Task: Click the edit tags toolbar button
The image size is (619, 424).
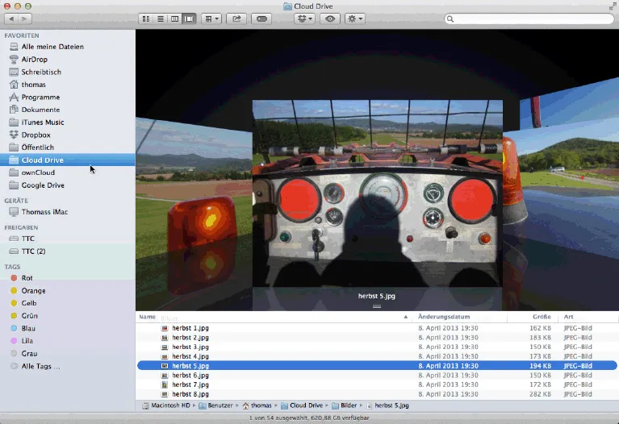Action: click(x=262, y=19)
